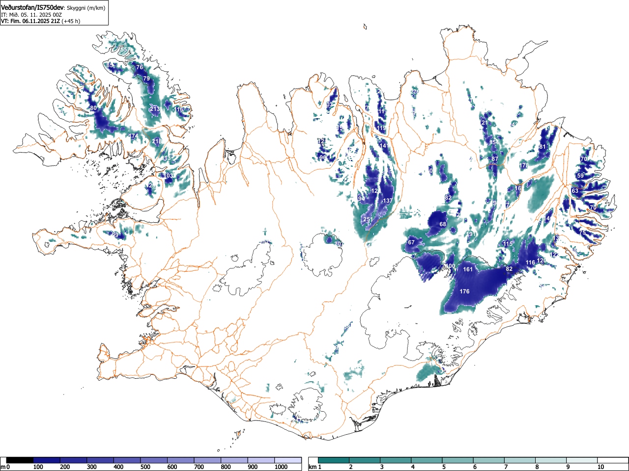Click the '68' visibility value on the map

click(x=443, y=224)
